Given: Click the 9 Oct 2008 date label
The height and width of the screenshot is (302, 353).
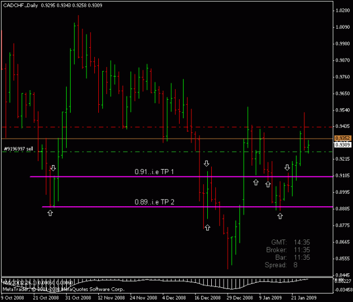Looking at the screenshot, I should tap(12, 298).
